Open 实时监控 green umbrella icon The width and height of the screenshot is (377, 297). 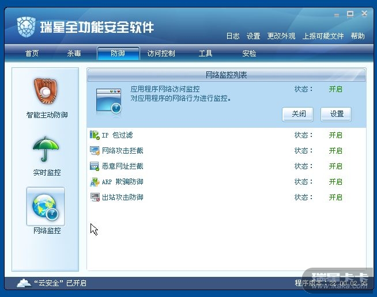point(46,149)
